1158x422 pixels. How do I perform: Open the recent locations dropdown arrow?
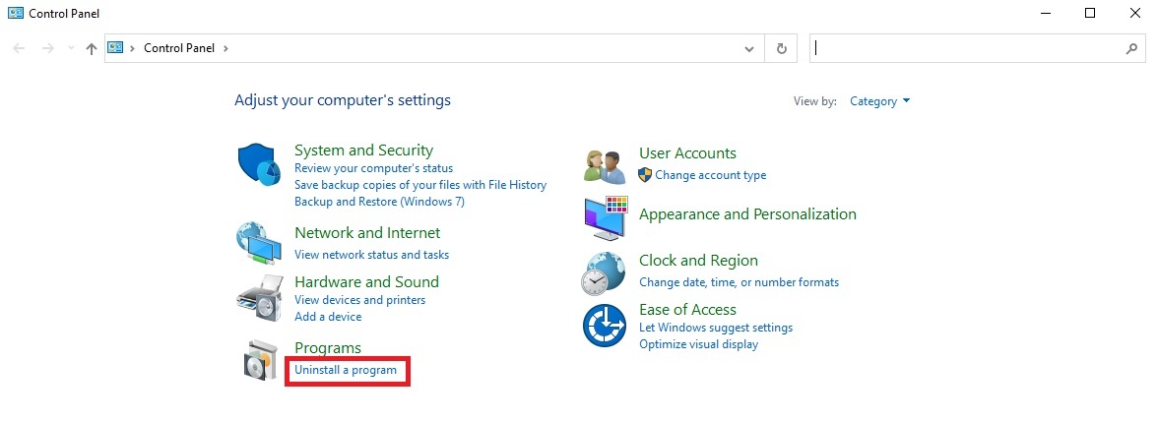pyautogui.click(x=70, y=48)
